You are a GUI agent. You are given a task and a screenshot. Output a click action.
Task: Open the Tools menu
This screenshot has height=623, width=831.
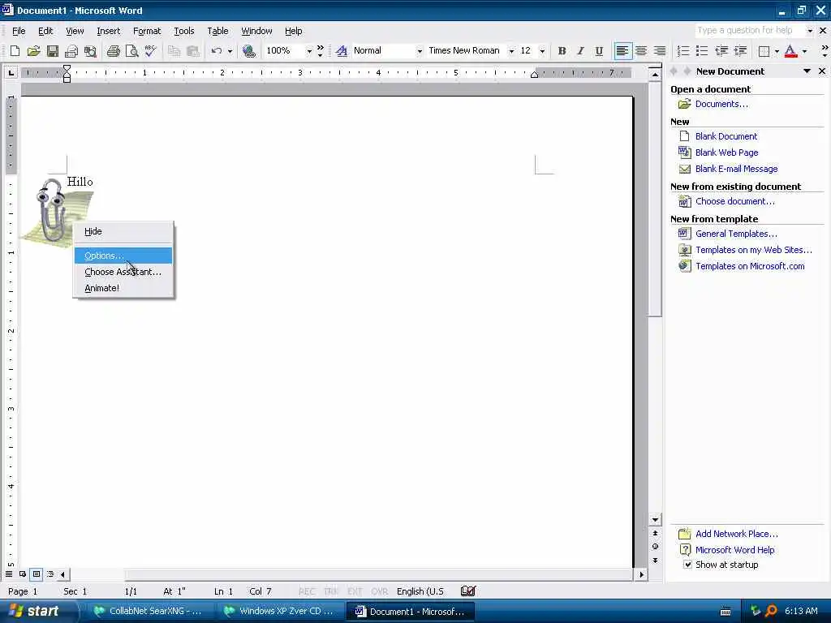[184, 31]
